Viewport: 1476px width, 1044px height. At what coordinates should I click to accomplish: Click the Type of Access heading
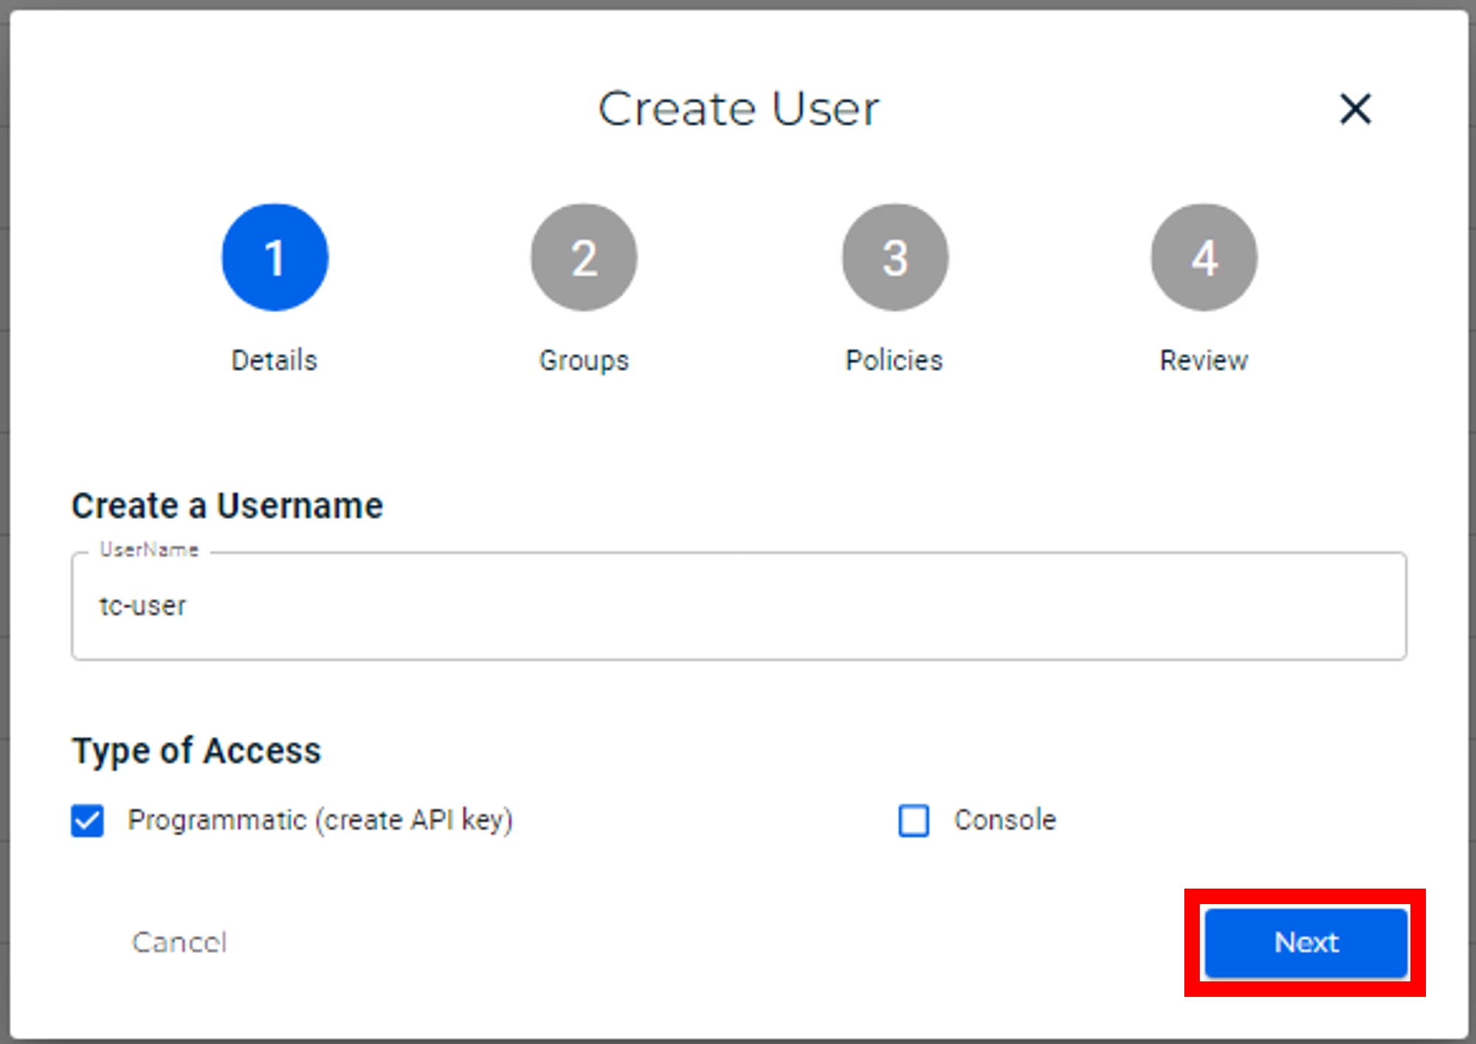196,751
